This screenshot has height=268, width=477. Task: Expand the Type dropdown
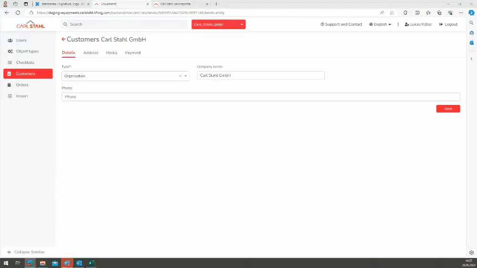pos(186,76)
